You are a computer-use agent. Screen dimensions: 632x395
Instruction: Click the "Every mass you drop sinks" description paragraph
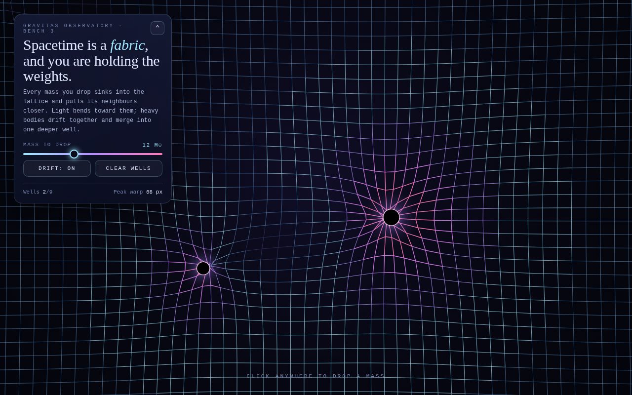[91, 111]
